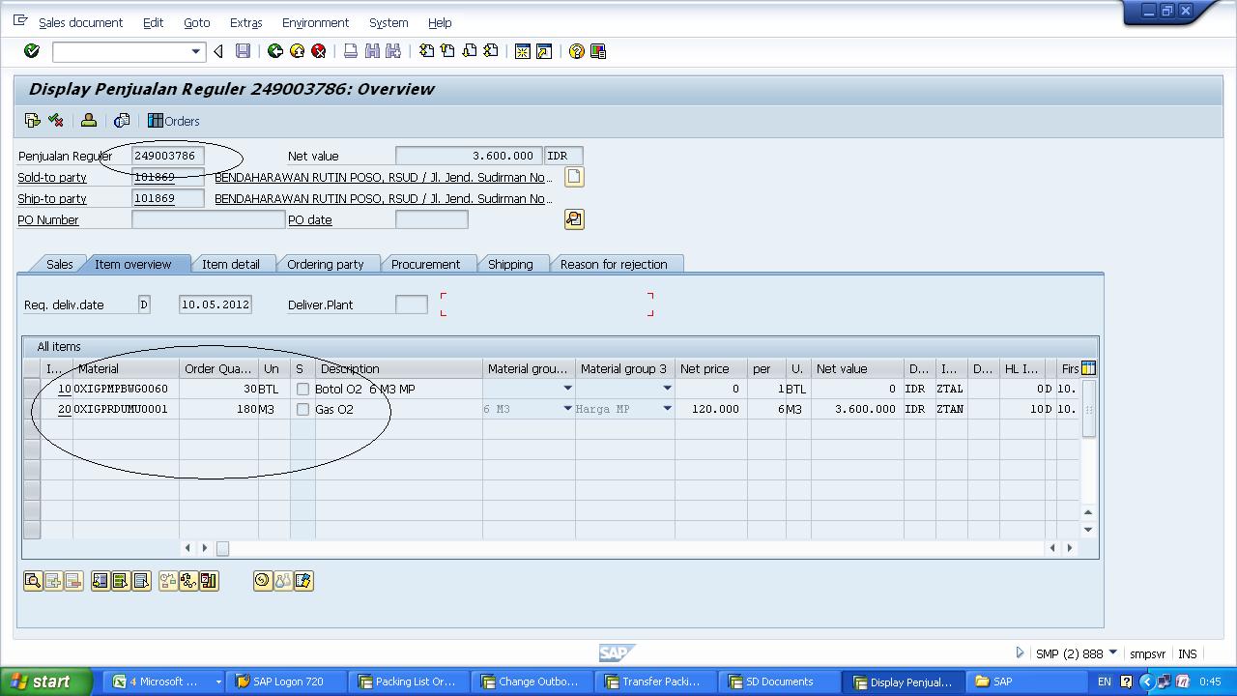Open the Edit menu

(x=153, y=22)
